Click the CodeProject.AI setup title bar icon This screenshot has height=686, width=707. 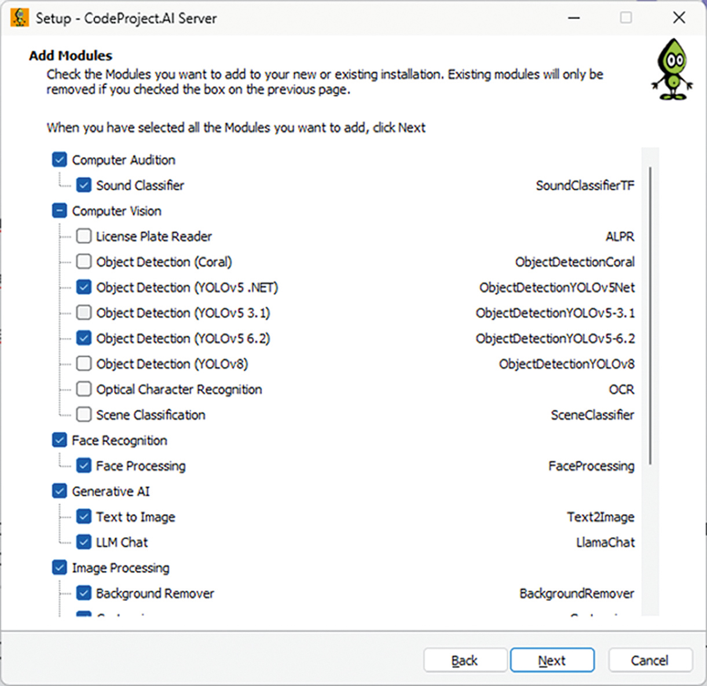(x=20, y=18)
